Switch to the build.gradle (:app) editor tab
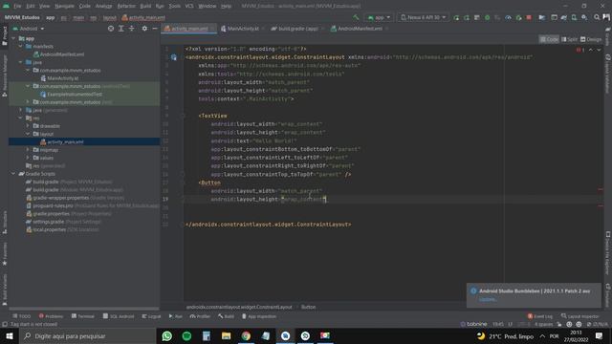Image resolution: width=612 pixels, height=344 pixels. pos(297,29)
